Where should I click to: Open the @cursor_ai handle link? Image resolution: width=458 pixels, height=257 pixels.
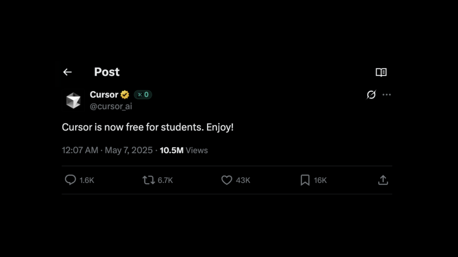click(111, 106)
